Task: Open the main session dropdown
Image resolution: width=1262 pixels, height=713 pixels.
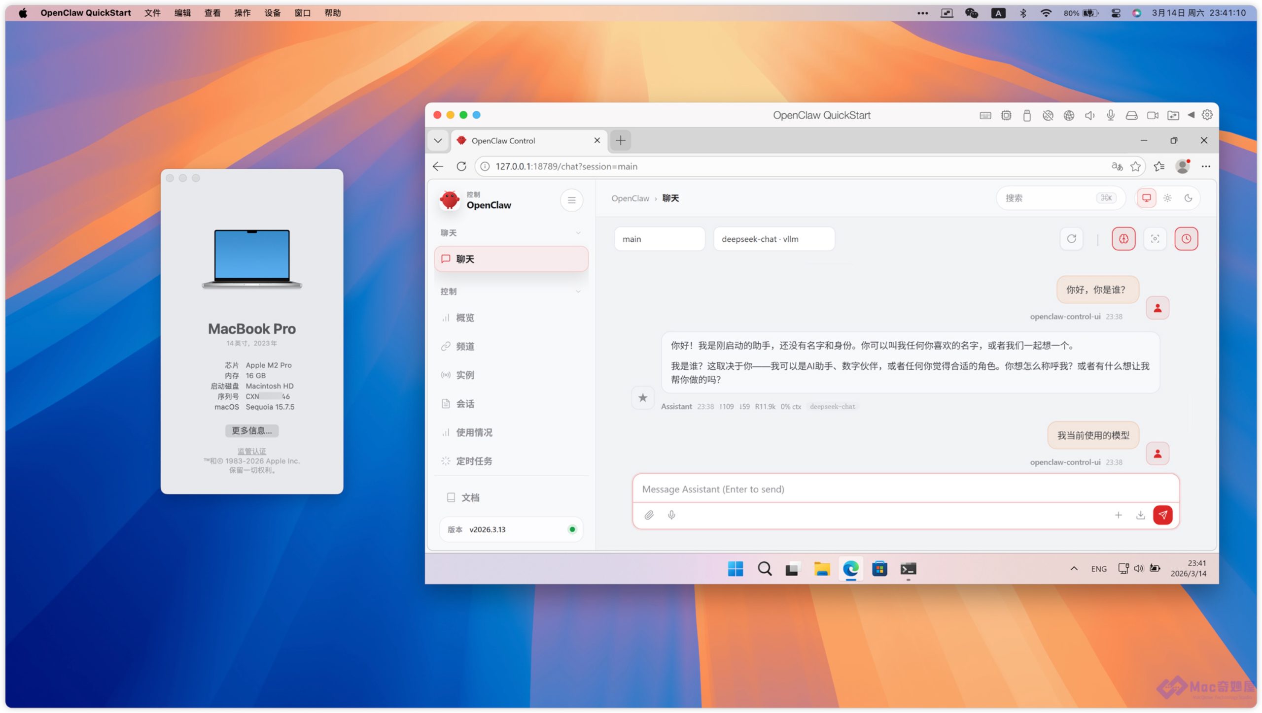Action: (659, 239)
